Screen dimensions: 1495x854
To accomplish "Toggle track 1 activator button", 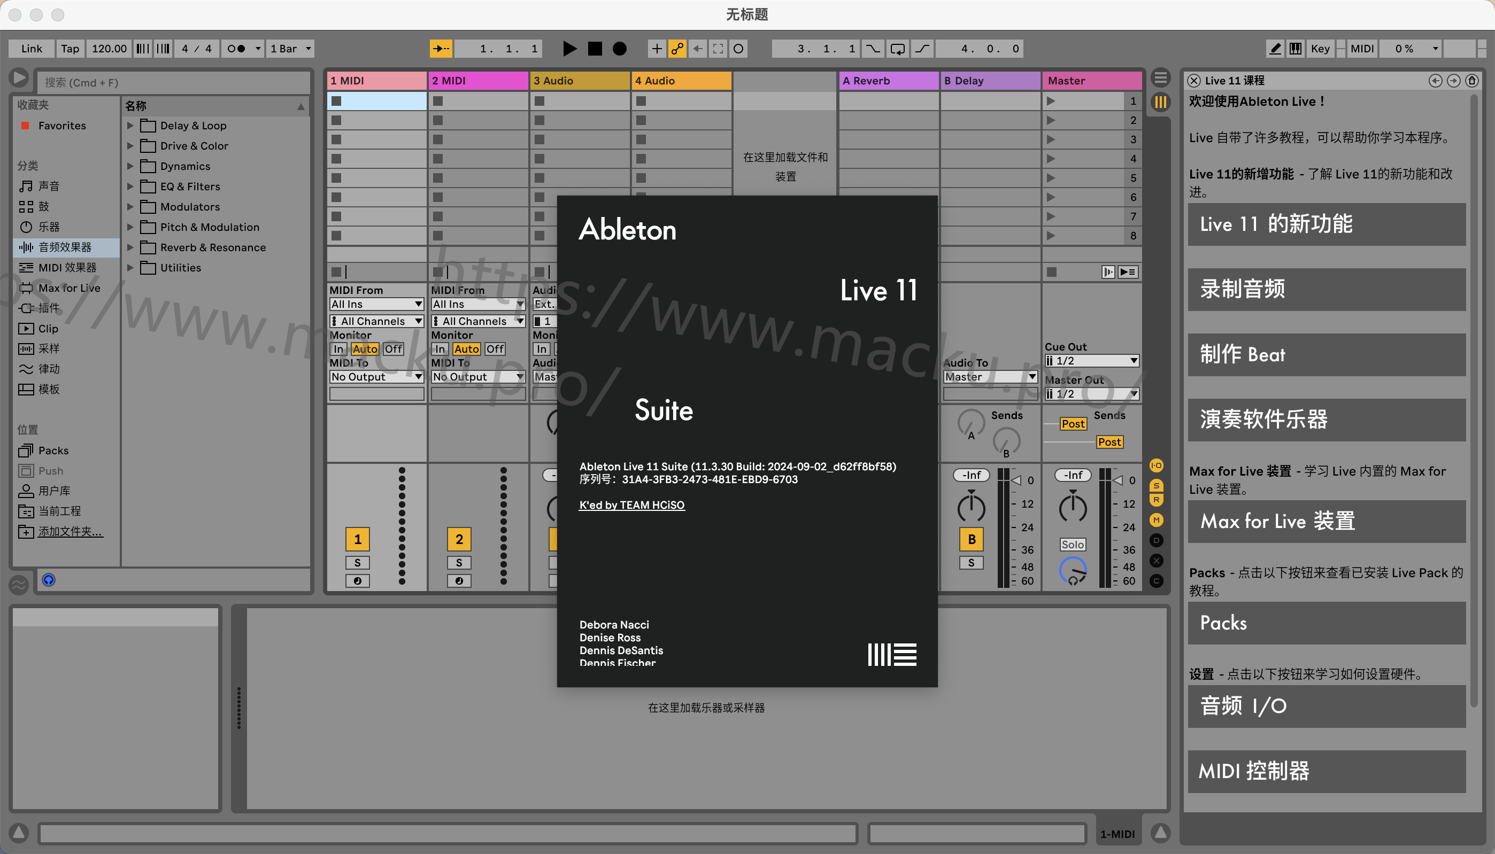I will (357, 539).
